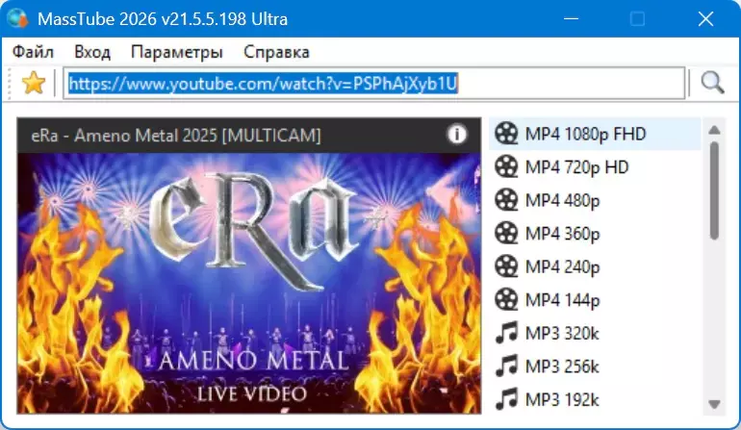Click the film reel icon beside MP4 720p HD
This screenshot has height=430, width=741.
506,166
